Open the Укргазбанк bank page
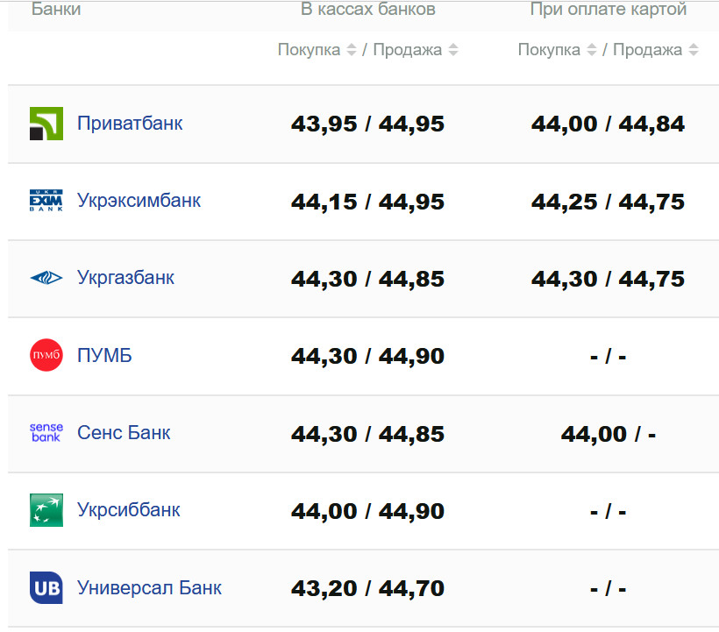The height and width of the screenshot is (632, 719). tap(125, 277)
